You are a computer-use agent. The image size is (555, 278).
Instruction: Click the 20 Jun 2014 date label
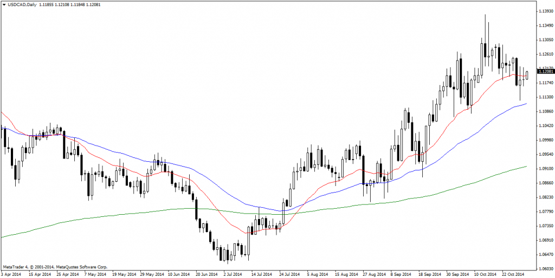coord(207,274)
